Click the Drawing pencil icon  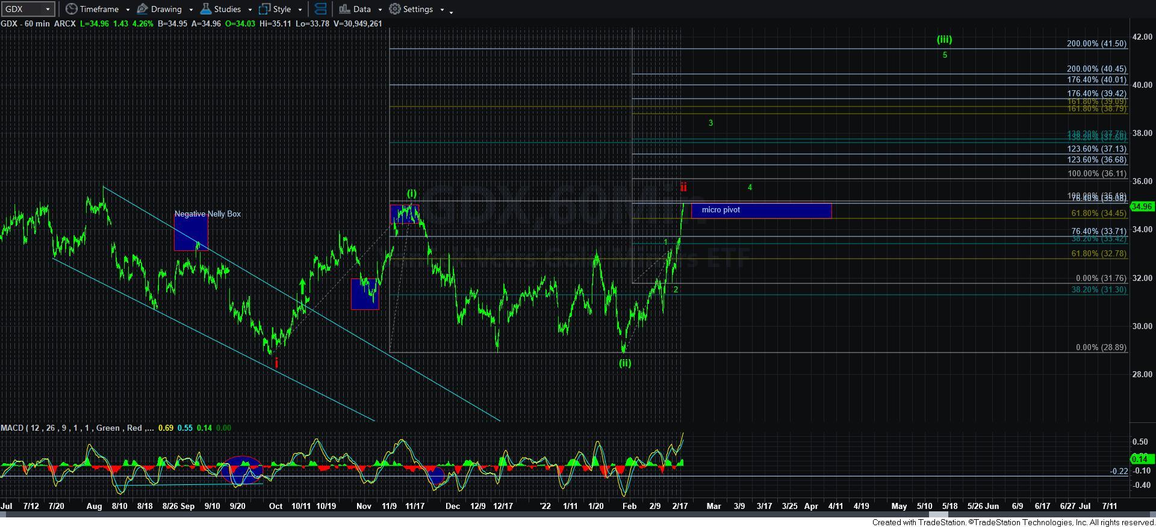coord(143,9)
